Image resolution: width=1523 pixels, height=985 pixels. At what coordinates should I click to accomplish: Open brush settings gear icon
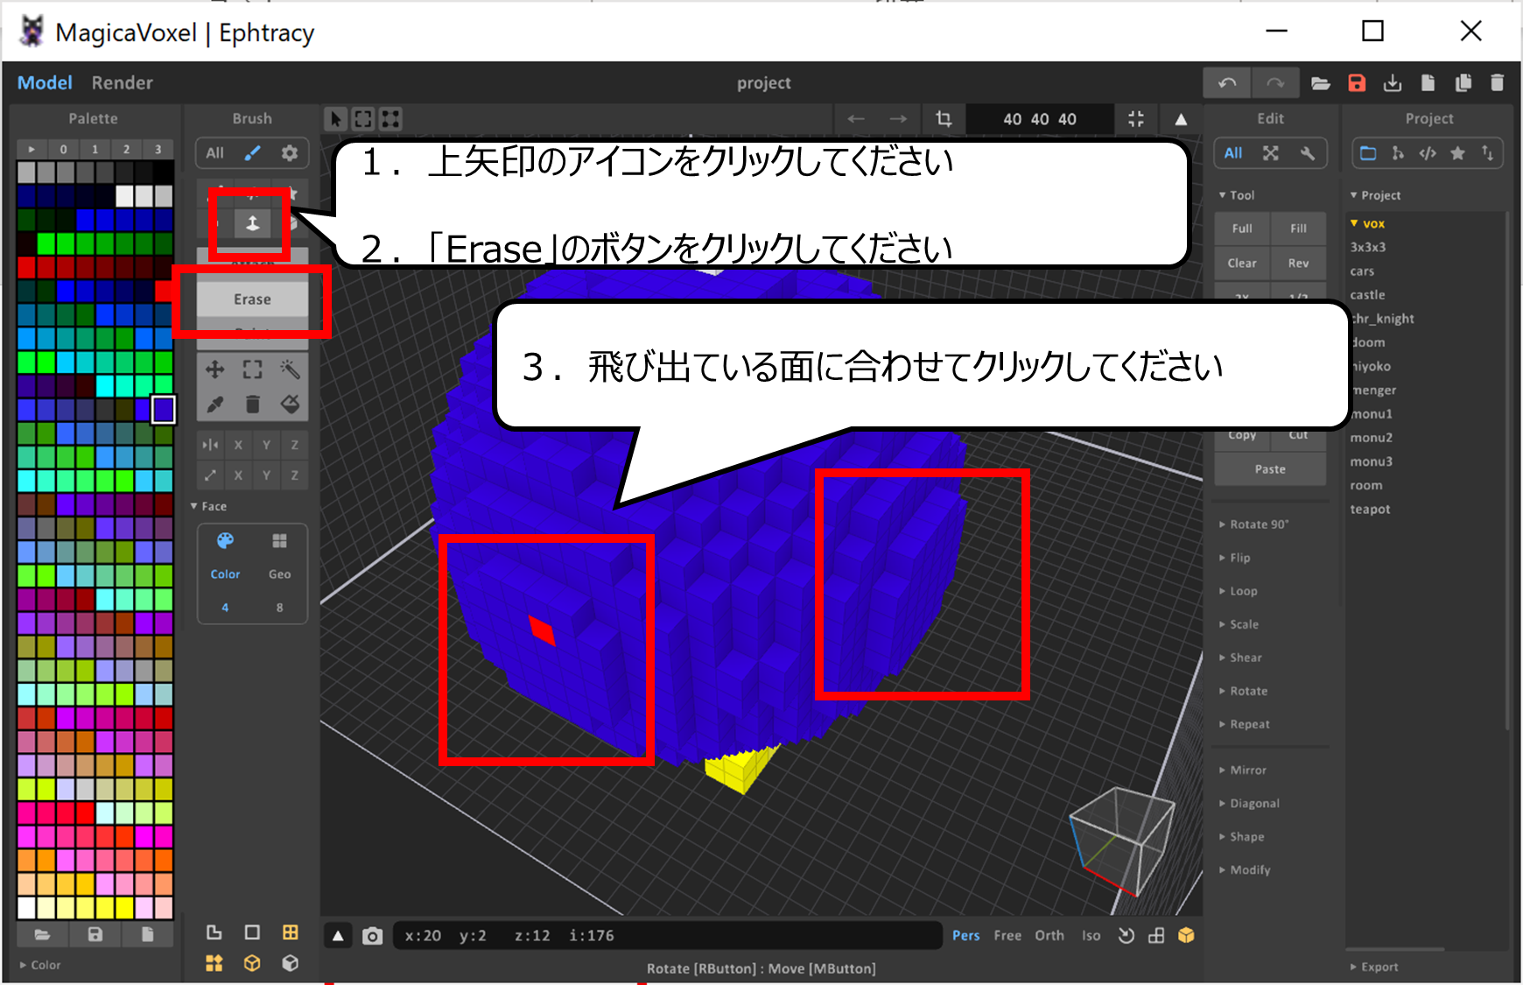290,153
